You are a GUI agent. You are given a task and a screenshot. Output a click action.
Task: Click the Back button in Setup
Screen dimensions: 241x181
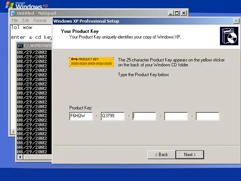(x=162, y=155)
